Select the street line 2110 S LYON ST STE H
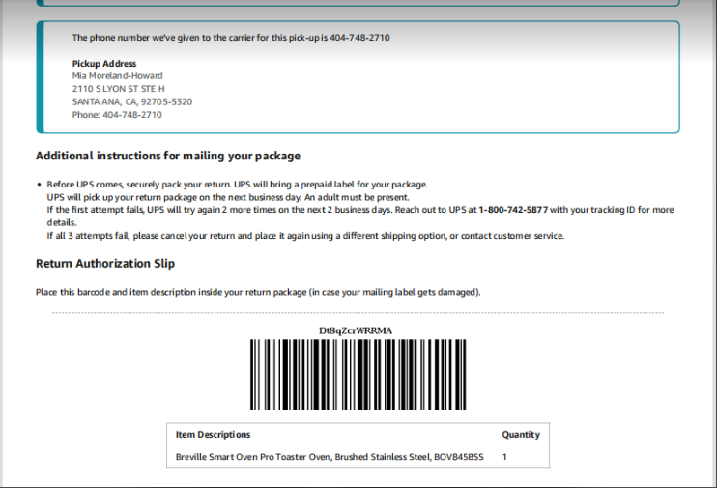This screenshot has height=488, width=717. 119,89
